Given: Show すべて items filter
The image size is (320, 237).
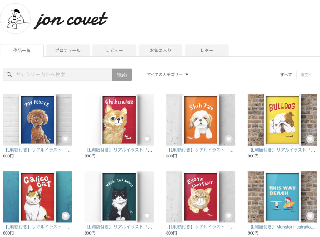Looking at the screenshot, I should coord(286,75).
